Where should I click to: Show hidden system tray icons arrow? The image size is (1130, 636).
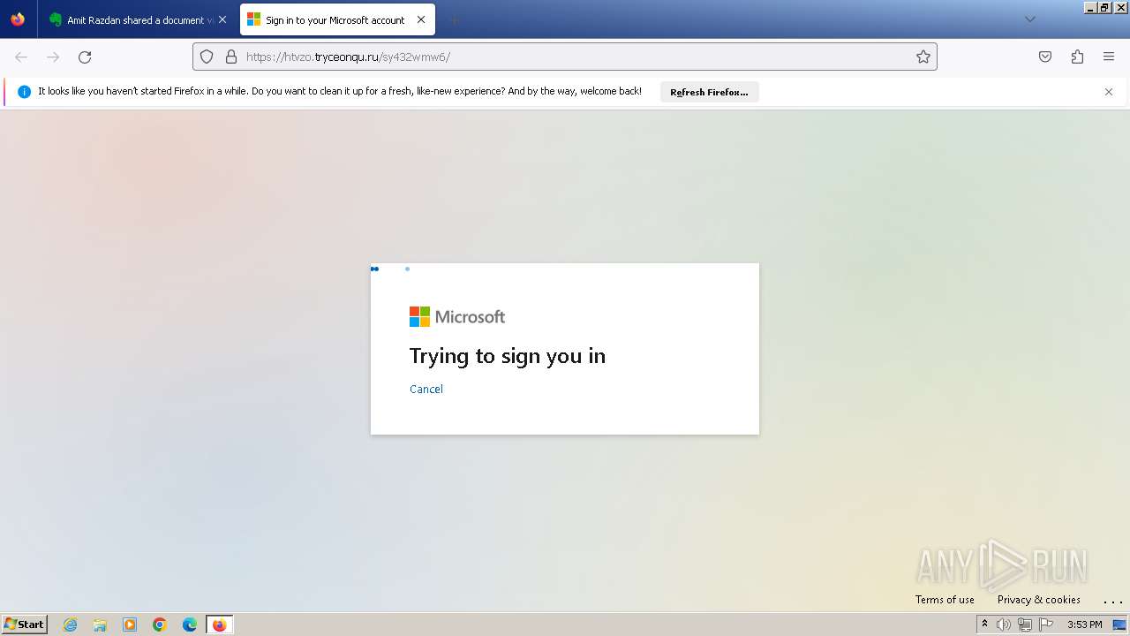[984, 625]
